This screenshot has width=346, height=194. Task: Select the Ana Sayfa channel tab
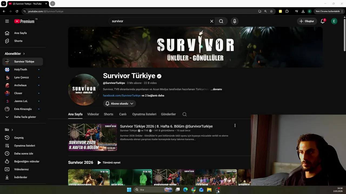(75, 114)
